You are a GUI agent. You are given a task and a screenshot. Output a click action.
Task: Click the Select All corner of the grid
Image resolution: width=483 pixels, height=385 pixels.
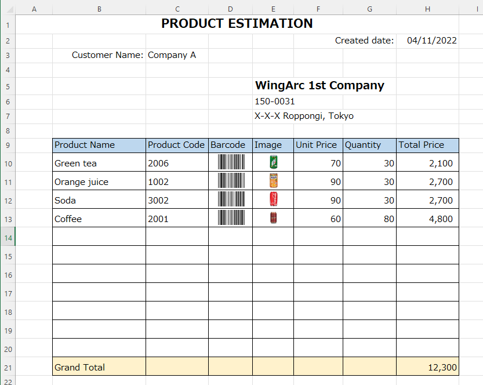(8, 9)
